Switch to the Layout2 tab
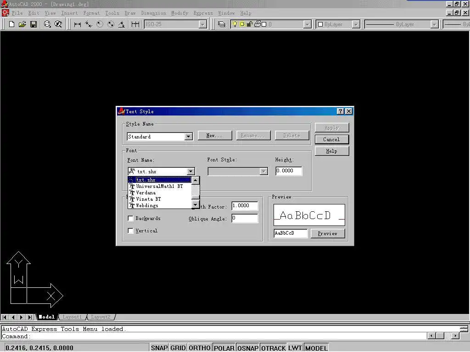 [101, 317]
